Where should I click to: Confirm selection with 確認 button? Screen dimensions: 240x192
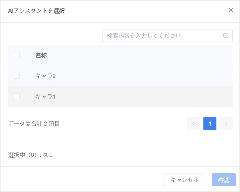224,179
